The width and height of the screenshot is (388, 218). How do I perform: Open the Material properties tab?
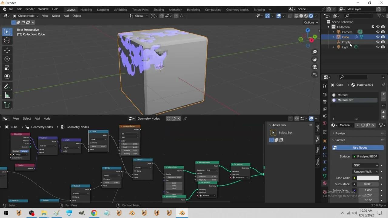tap(325, 183)
